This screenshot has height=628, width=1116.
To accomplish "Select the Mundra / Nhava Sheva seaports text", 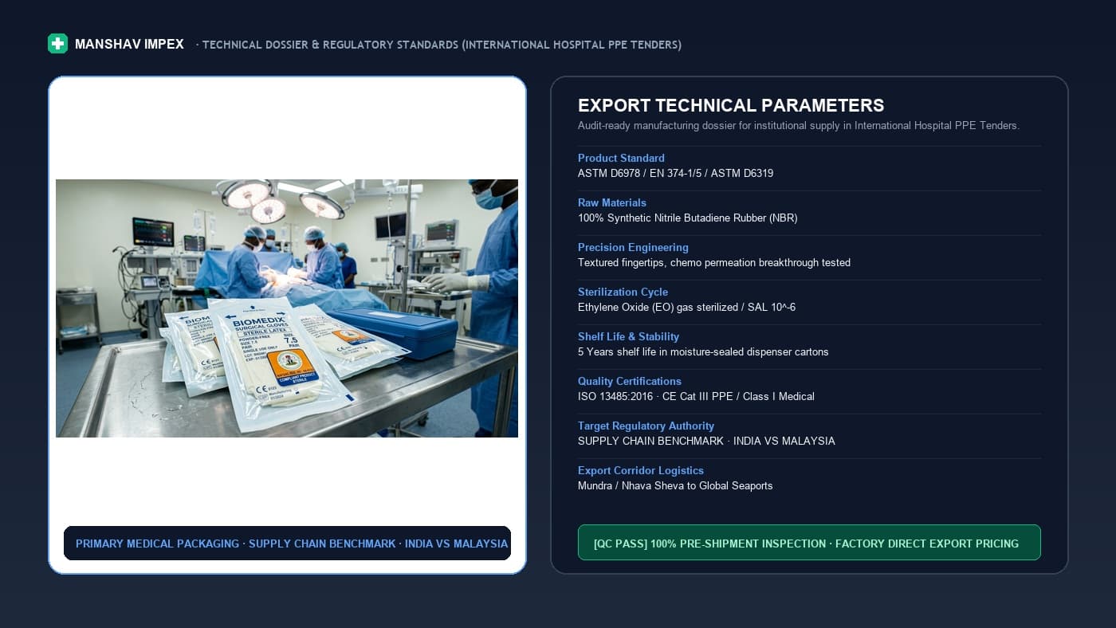I will point(675,485).
